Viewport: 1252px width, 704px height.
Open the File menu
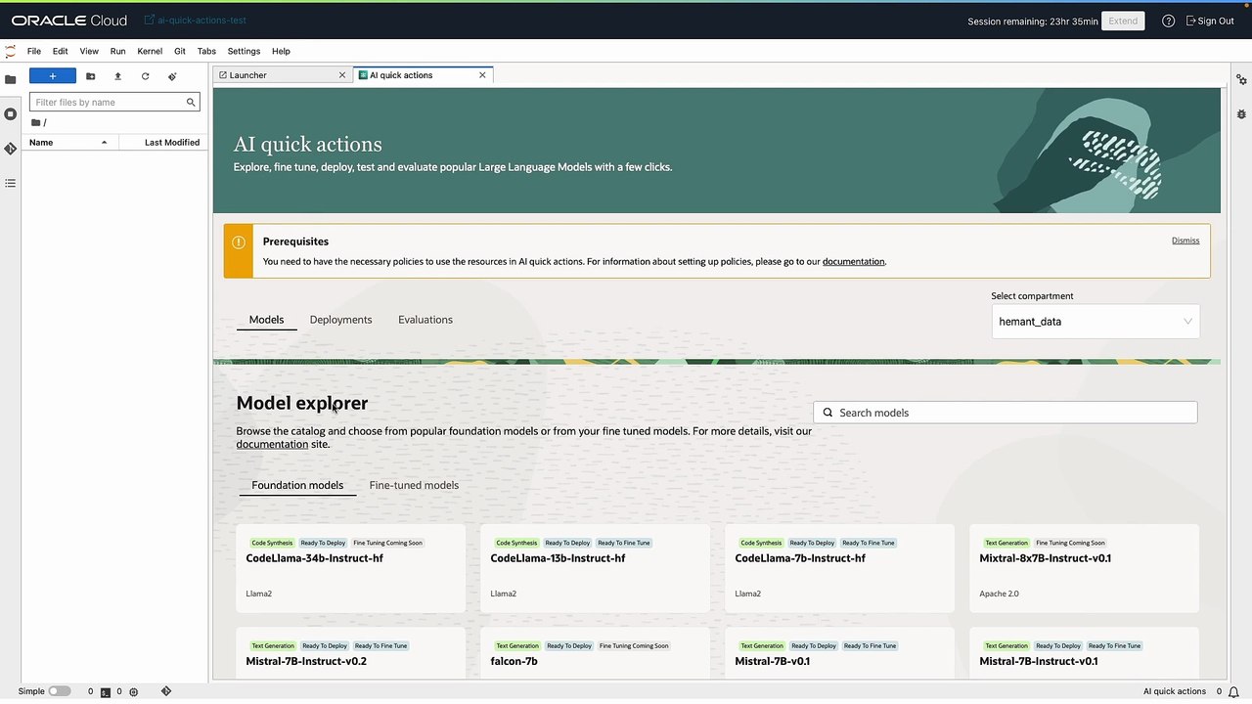[34, 51]
